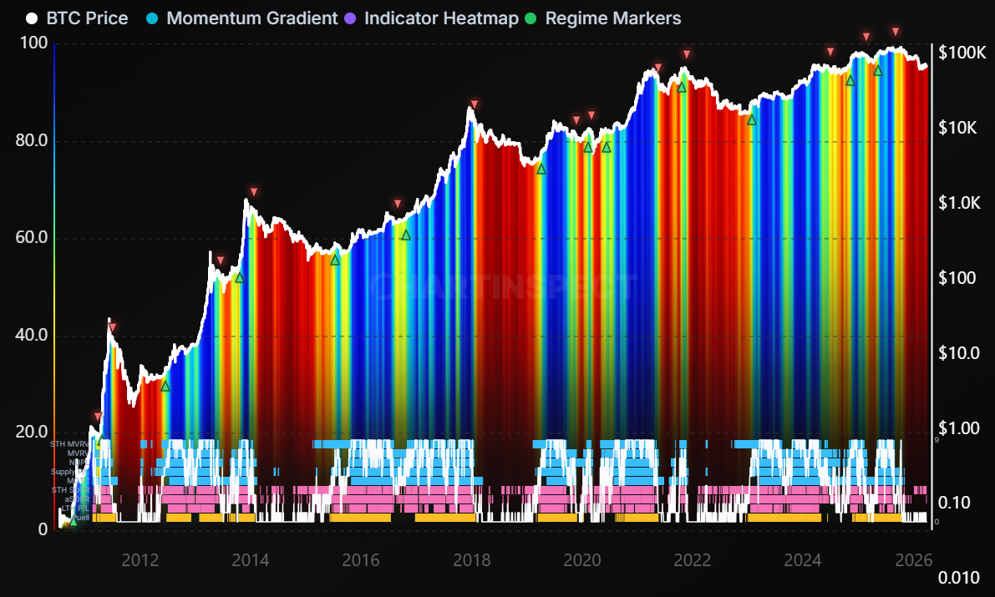Image resolution: width=995 pixels, height=597 pixels.
Task: Click the Momentum Gradient legend dot
Action: tap(151, 18)
